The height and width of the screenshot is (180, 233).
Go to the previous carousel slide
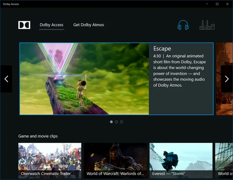pyautogui.click(x=6, y=79)
